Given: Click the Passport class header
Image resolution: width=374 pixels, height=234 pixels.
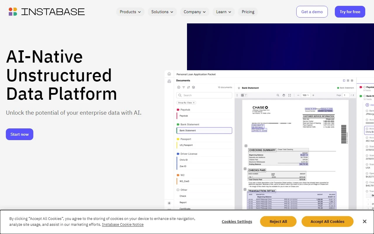Looking at the screenshot, I should pos(184,139).
